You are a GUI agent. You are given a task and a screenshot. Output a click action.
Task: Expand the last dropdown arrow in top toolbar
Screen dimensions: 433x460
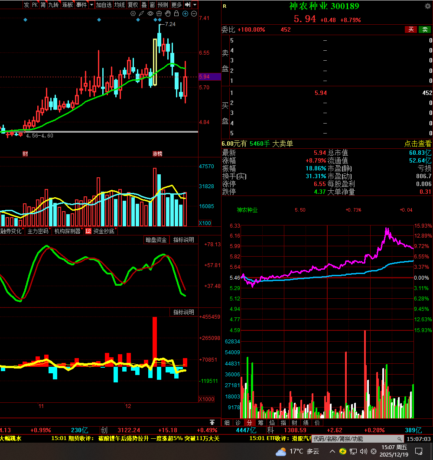[x=195, y=5]
